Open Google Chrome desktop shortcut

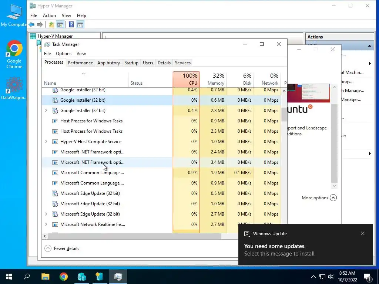click(14, 54)
